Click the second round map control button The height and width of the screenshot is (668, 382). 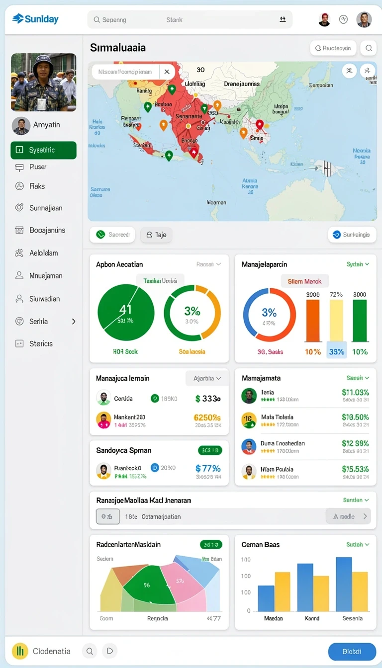click(368, 71)
